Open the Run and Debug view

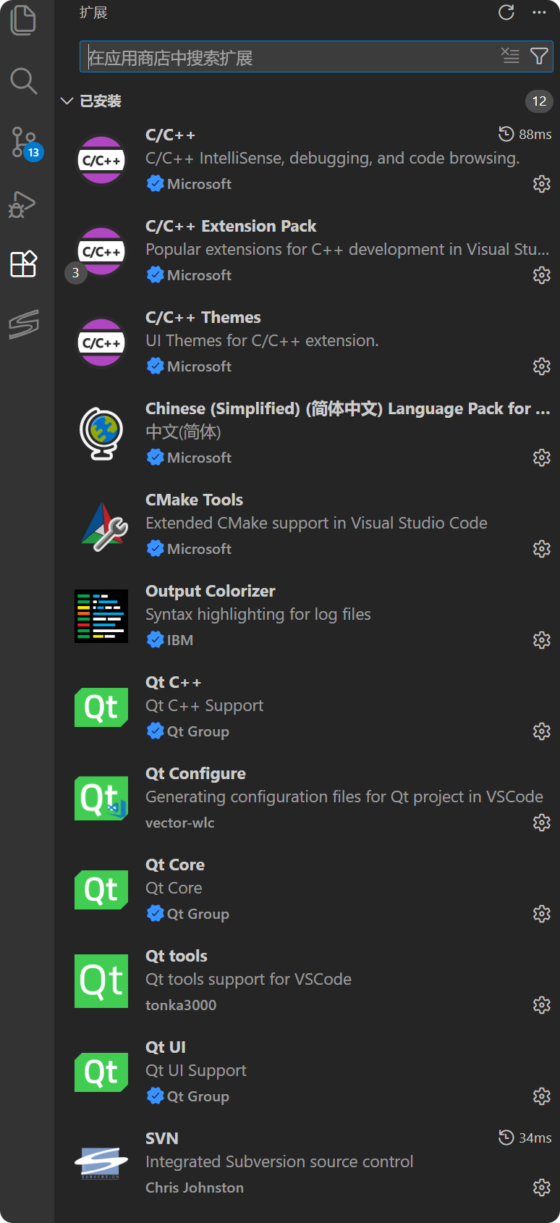click(x=24, y=204)
